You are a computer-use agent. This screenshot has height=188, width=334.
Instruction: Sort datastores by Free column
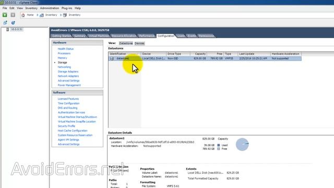pos(215,54)
